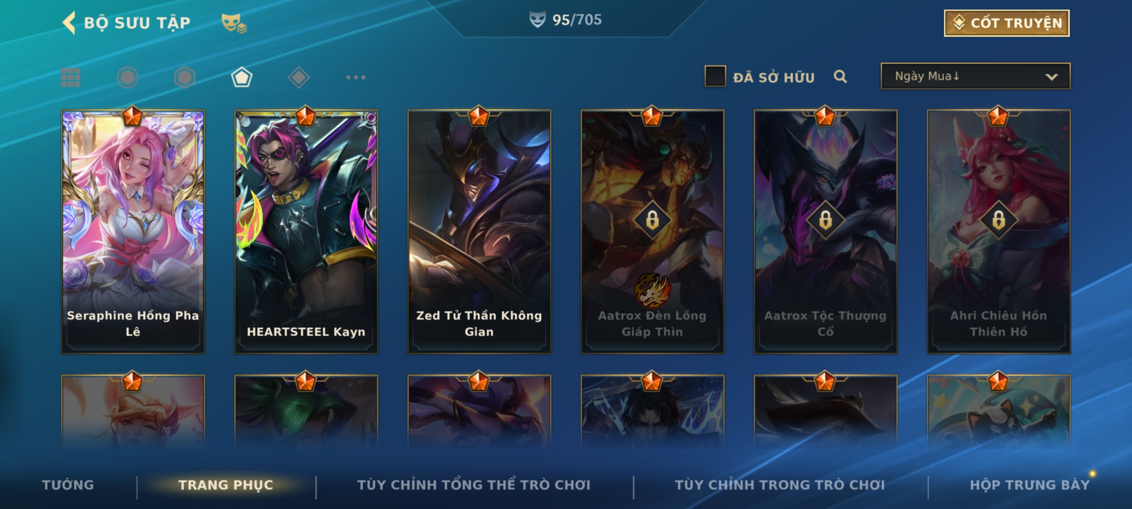Select the HEARTSTEEL Kayn skin card
The height and width of the screenshot is (509, 1132).
point(306,231)
